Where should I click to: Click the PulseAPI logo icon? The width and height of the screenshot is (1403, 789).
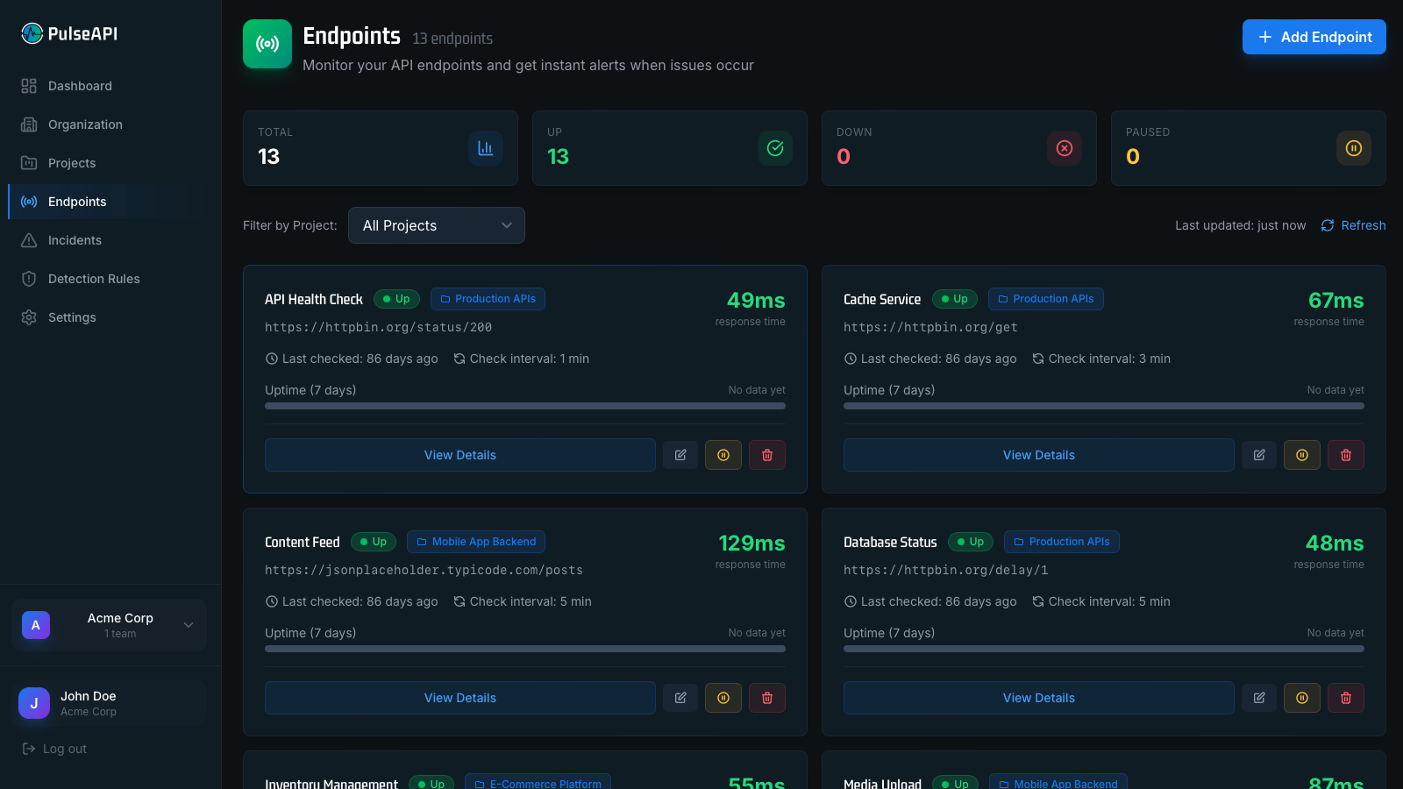pyautogui.click(x=32, y=33)
